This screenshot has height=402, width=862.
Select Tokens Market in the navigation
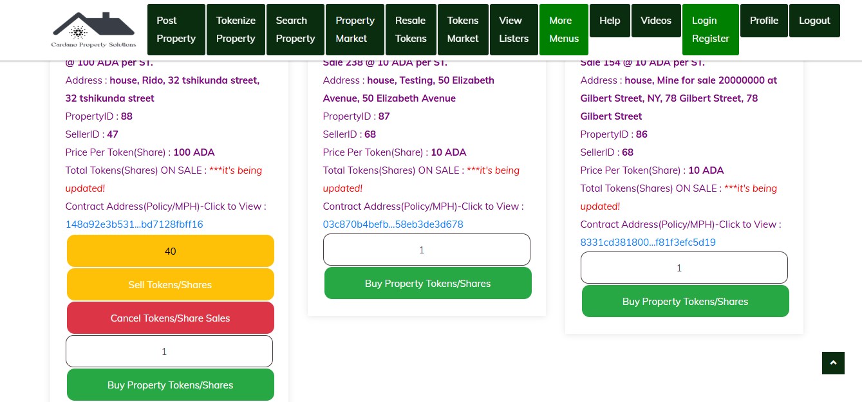point(462,30)
